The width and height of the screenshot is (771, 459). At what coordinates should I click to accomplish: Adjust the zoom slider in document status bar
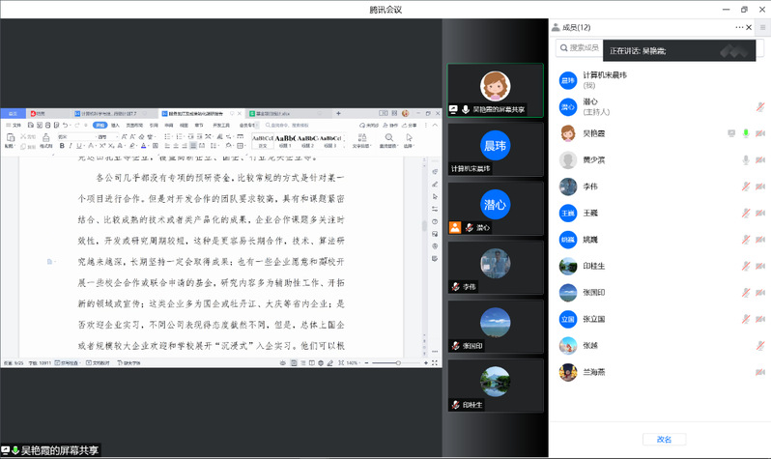pos(398,362)
